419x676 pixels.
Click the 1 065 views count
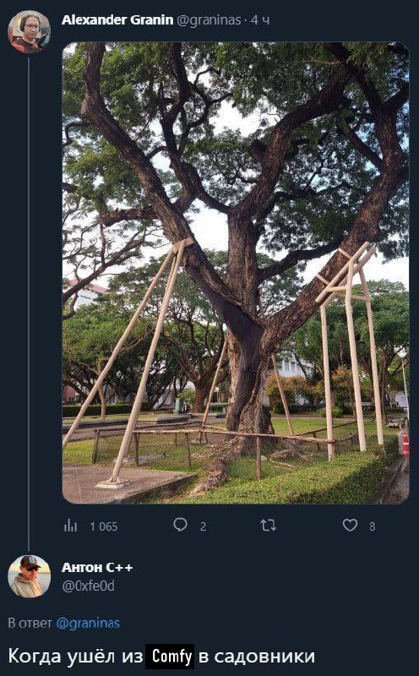(x=103, y=526)
